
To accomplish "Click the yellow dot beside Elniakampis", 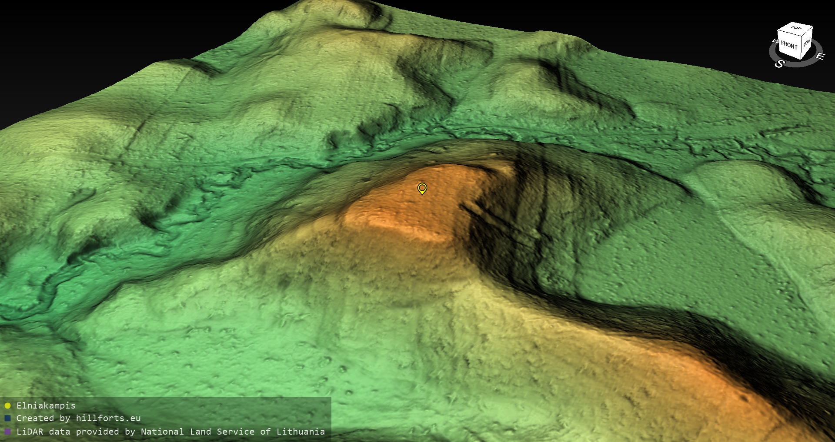I will coord(7,406).
